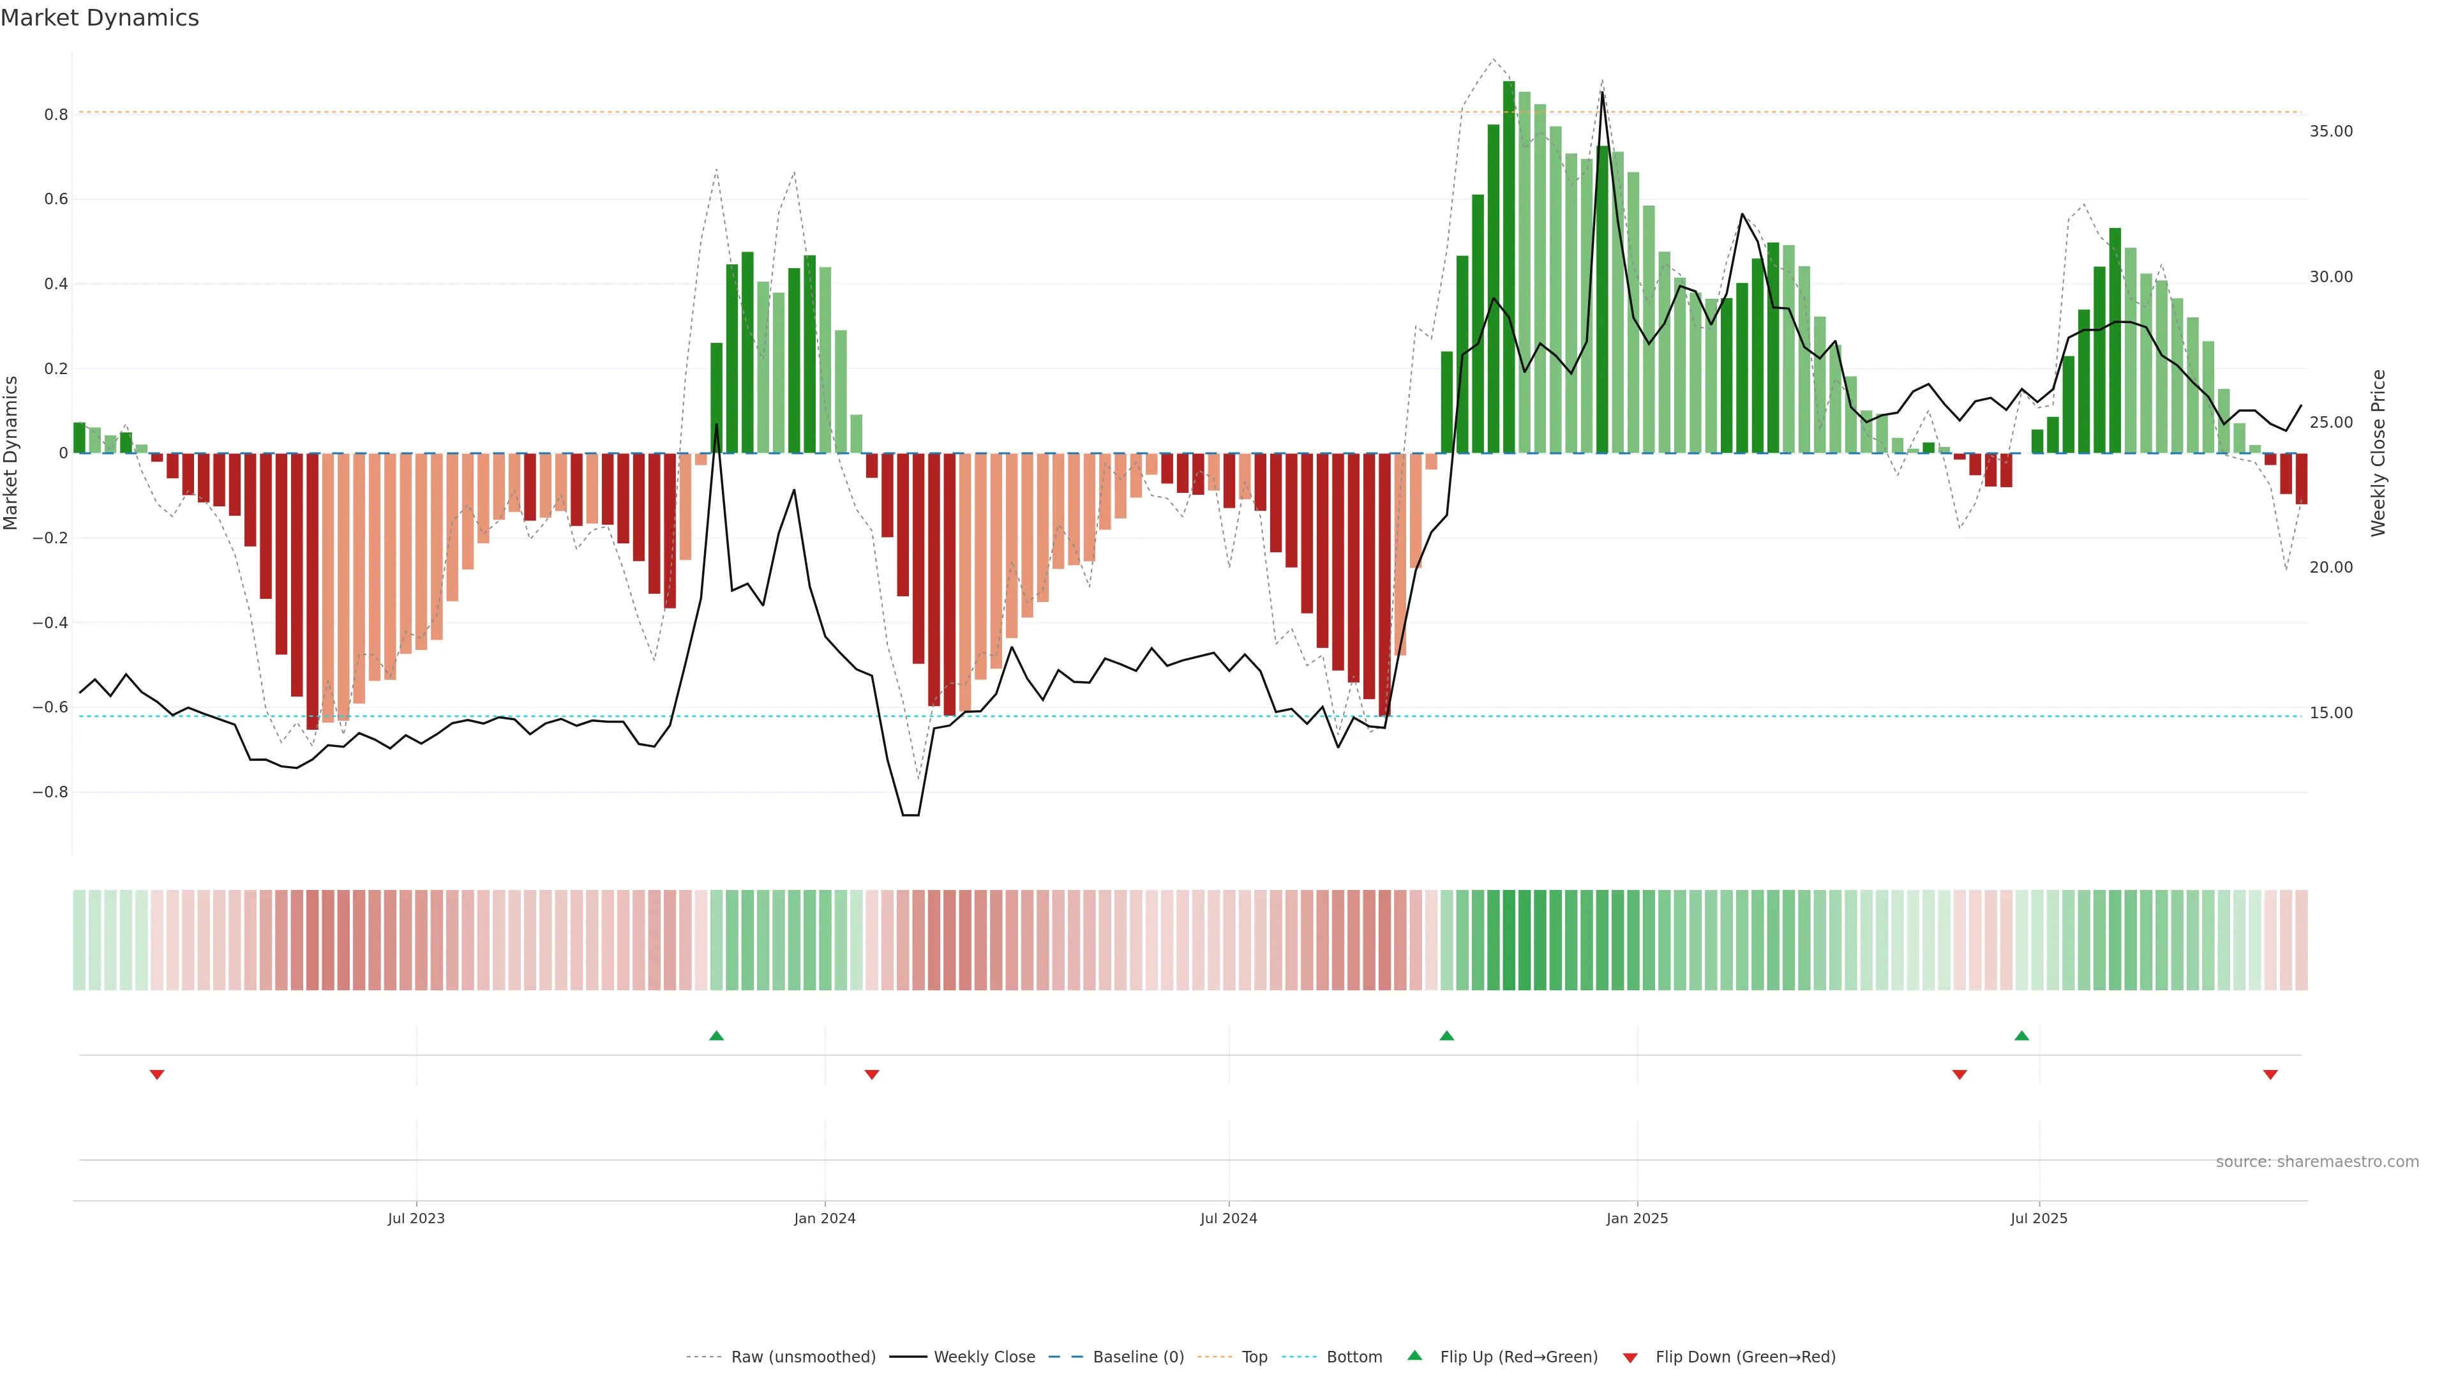Viewport: 2451px width, 1379px height.
Task: Click the Market Dynamics chart title
Action: pyautogui.click(x=100, y=18)
